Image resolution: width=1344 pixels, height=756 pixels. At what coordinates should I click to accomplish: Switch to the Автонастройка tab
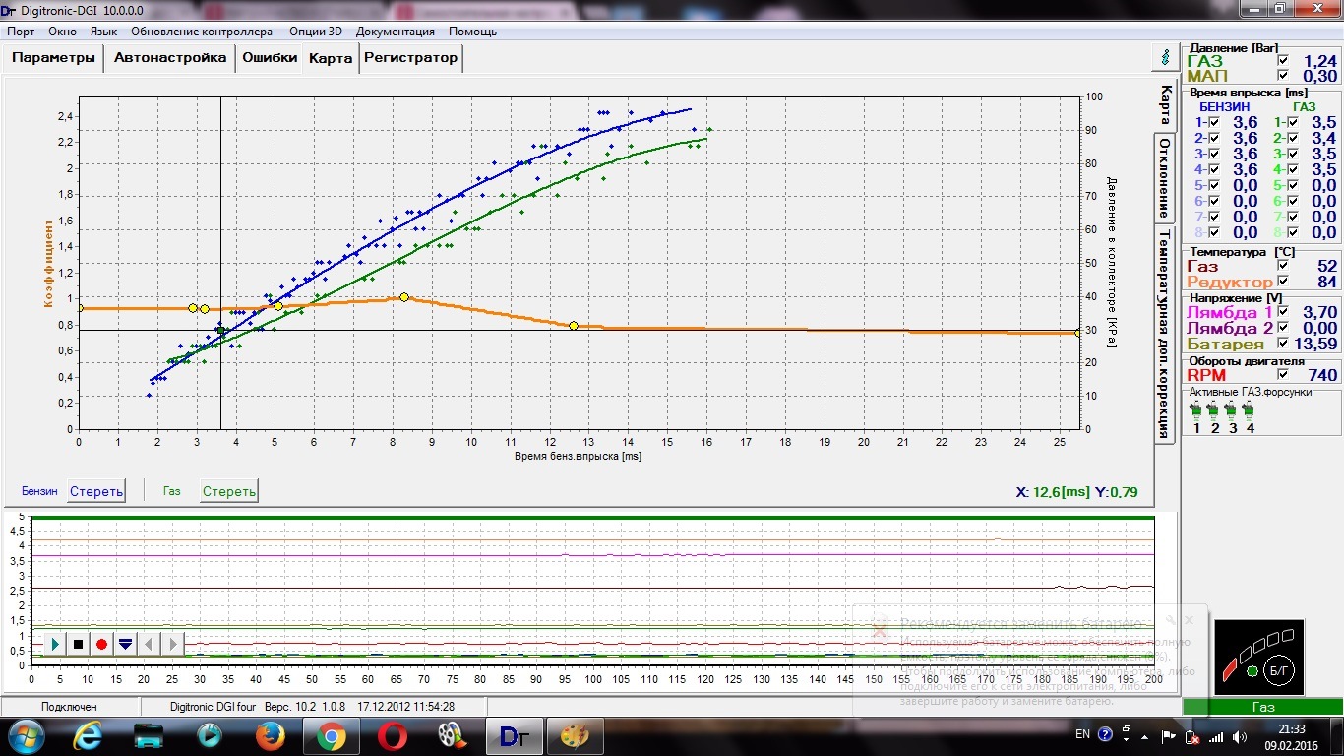pyautogui.click(x=170, y=57)
